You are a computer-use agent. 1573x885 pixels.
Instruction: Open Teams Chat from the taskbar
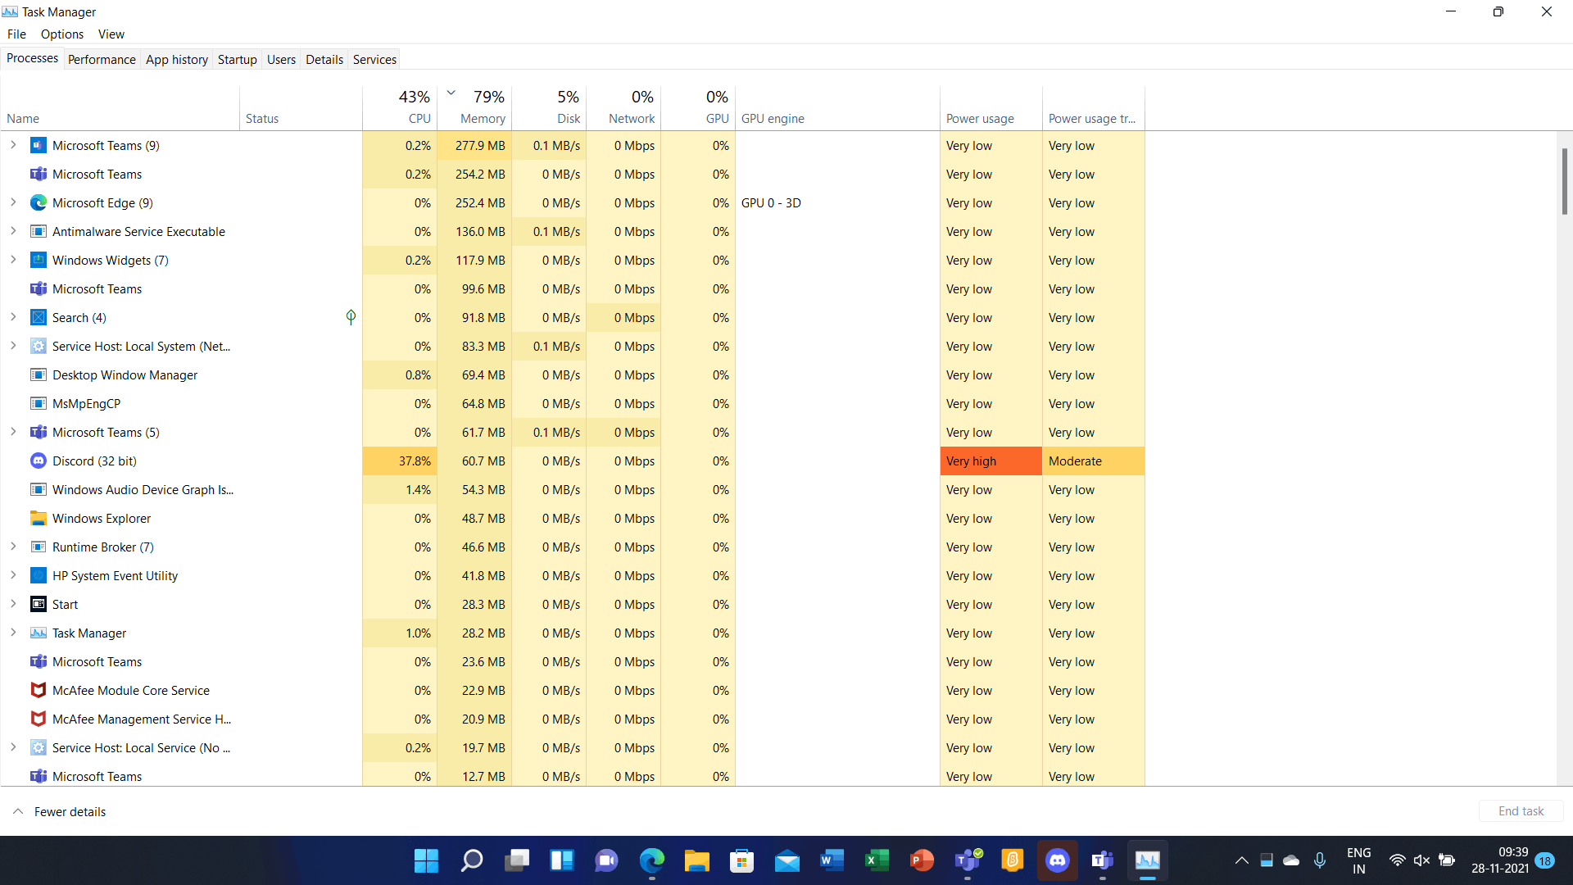point(607,860)
